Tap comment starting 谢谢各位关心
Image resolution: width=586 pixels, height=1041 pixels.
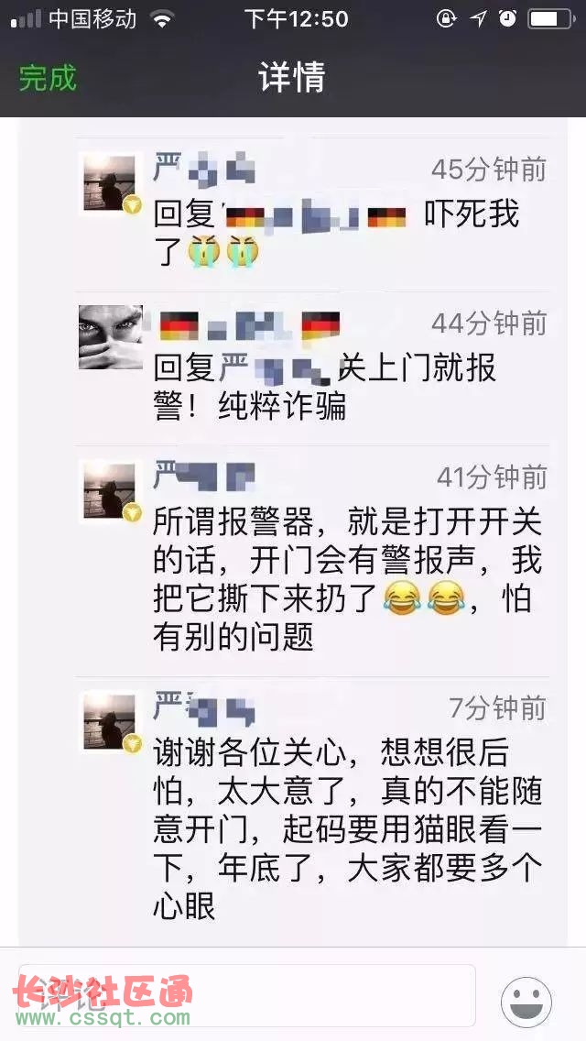coord(348,829)
